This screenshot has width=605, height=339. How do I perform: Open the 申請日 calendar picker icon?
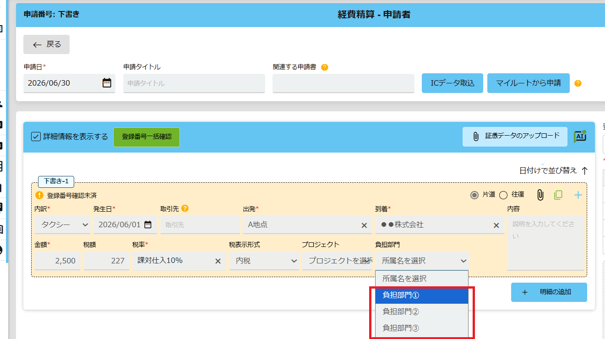point(107,83)
